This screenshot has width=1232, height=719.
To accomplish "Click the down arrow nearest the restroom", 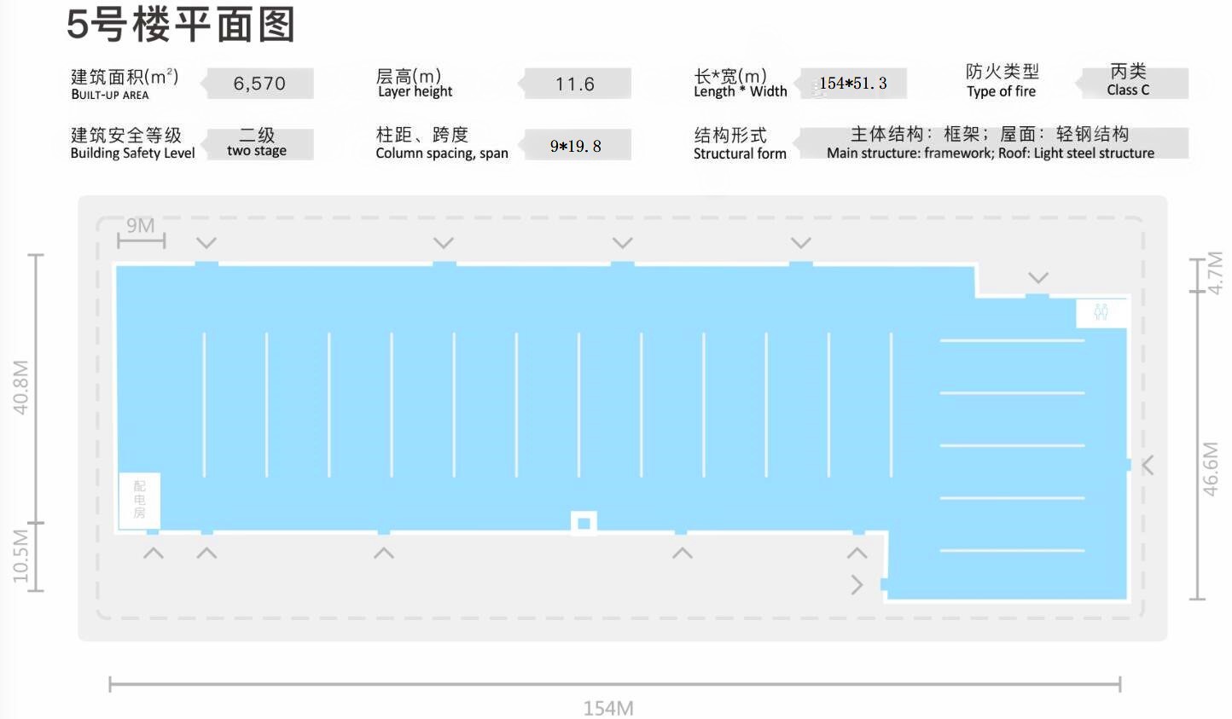I will coord(1037,278).
